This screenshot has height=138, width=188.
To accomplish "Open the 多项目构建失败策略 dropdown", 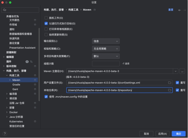I will (x=106, y=56).
